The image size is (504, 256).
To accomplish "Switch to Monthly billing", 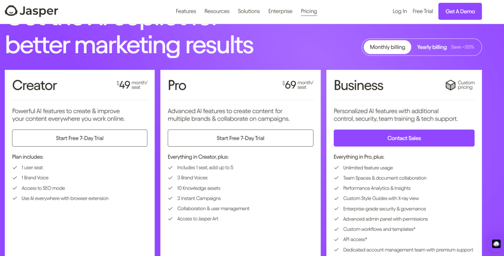I will (387, 47).
